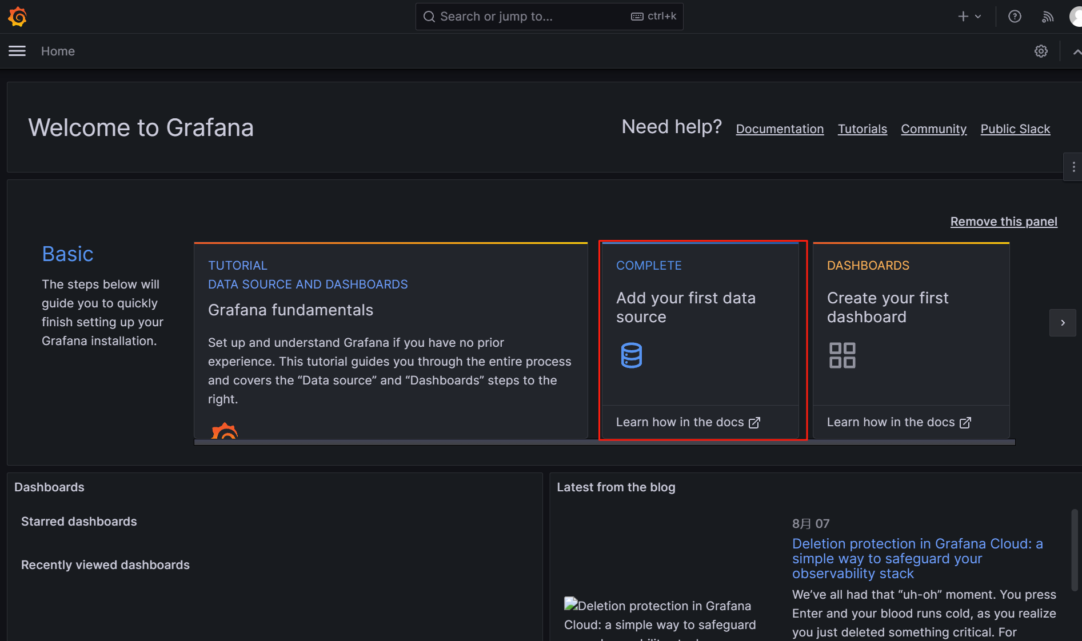This screenshot has width=1082, height=641.
Task: Click the next-cards right arrow button
Action: [x=1063, y=323]
